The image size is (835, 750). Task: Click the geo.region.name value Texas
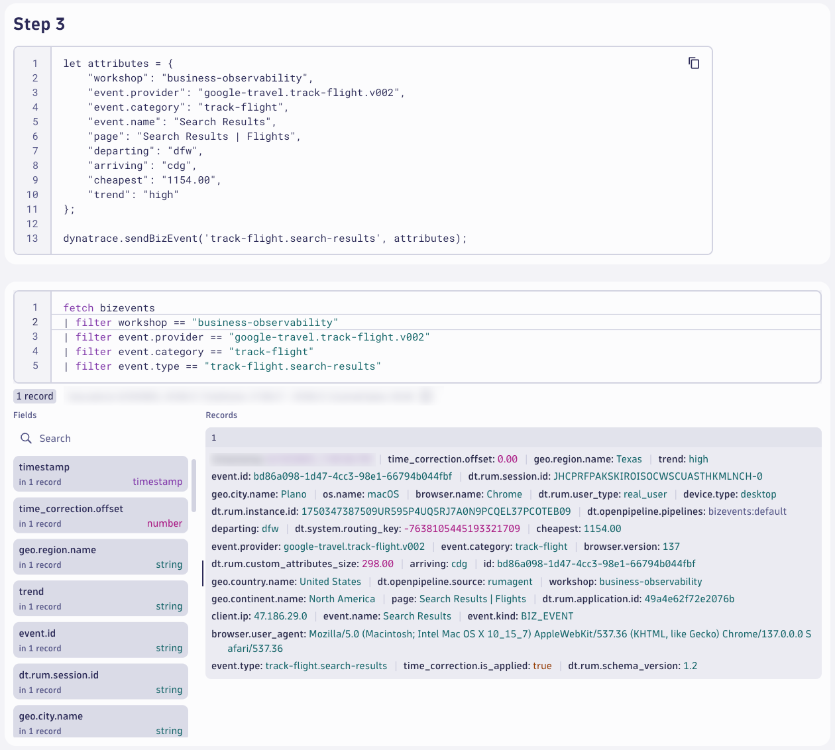[629, 459]
